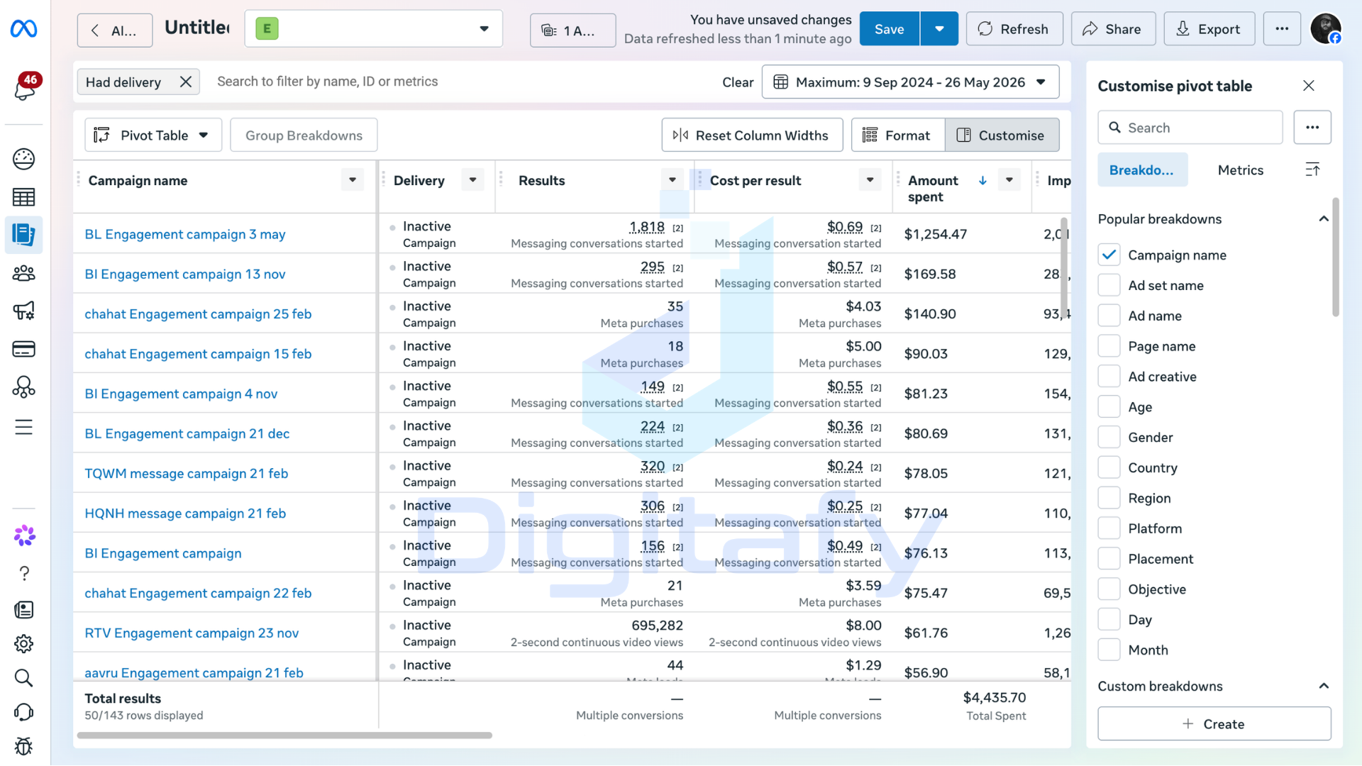
Task: Open the Meta logo home icon
Action: [x=23, y=29]
